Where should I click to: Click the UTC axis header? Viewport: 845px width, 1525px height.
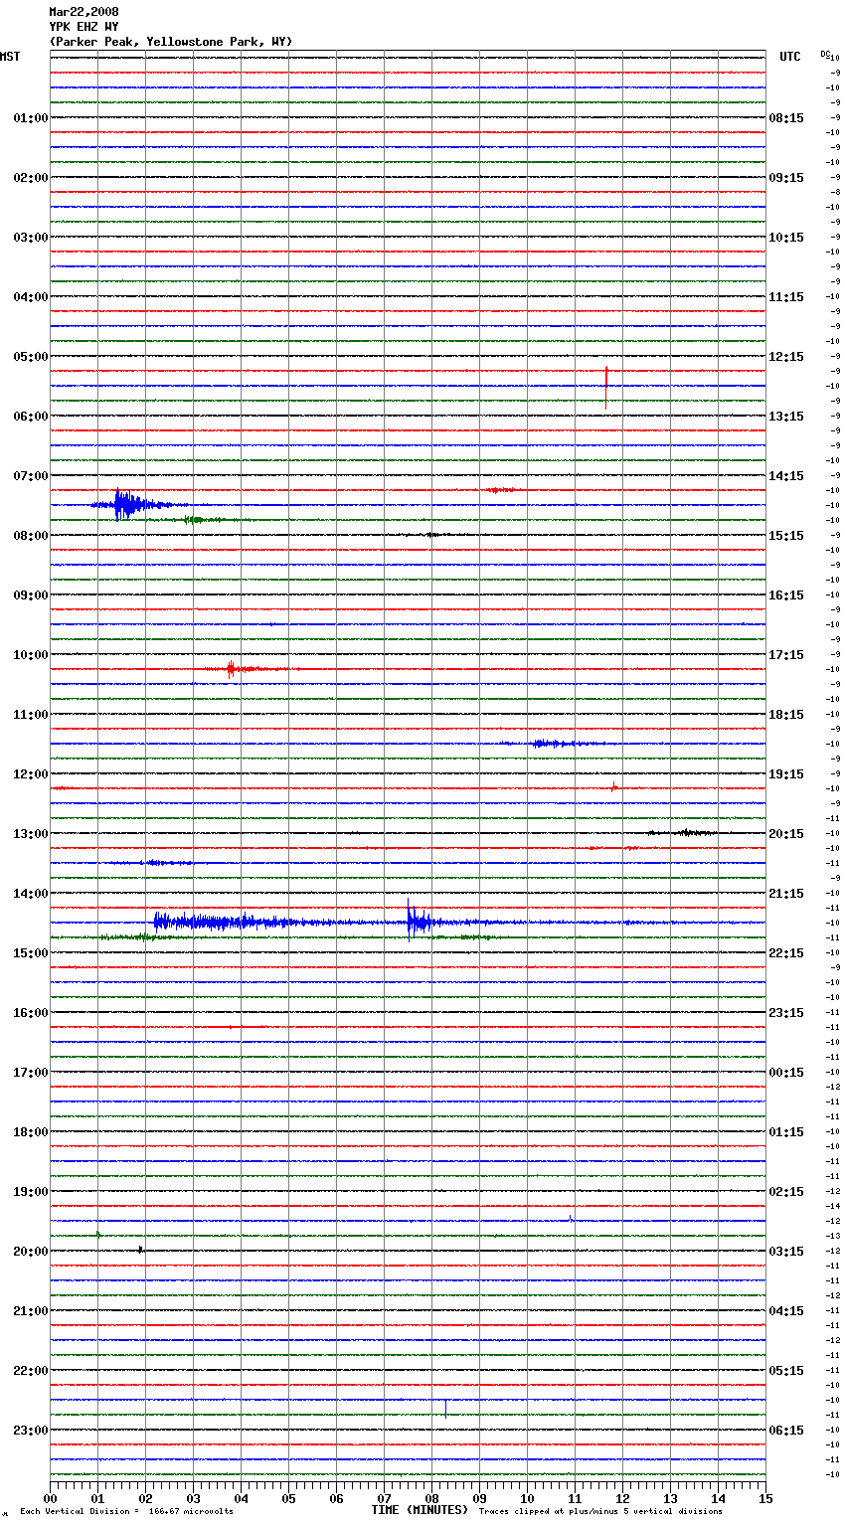coord(790,57)
